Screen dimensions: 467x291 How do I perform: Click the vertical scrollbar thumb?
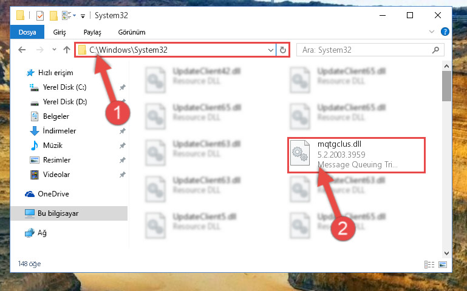[x=446, y=85]
